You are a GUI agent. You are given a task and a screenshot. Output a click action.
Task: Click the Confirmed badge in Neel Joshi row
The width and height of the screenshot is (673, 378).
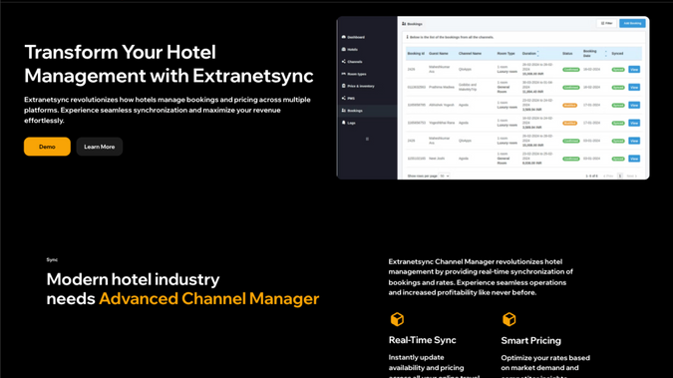coord(571,159)
